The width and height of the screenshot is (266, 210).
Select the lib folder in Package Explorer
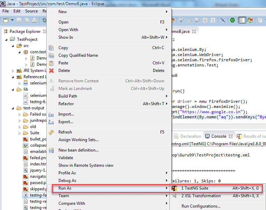pos(26,89)
